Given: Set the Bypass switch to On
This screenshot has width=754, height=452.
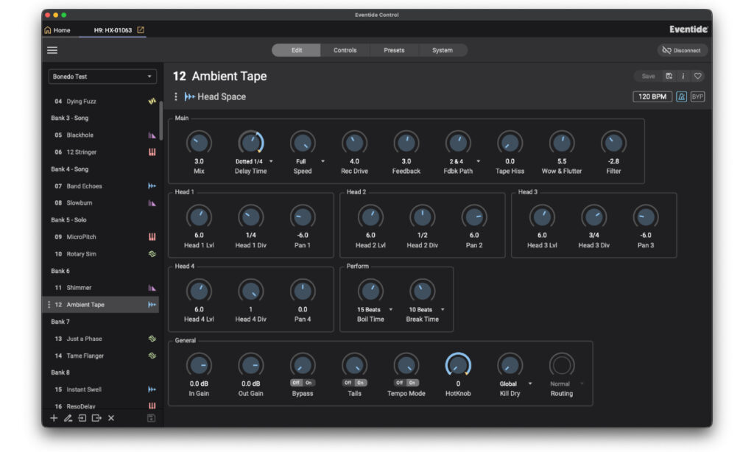Looking at the screenshot, I should pyautogui.click(x=309, y=383).
